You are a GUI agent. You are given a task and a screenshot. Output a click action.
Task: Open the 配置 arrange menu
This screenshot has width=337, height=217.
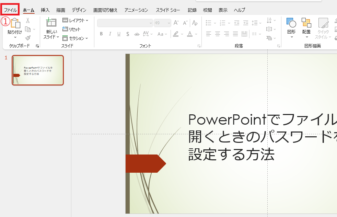coord(306,28)
